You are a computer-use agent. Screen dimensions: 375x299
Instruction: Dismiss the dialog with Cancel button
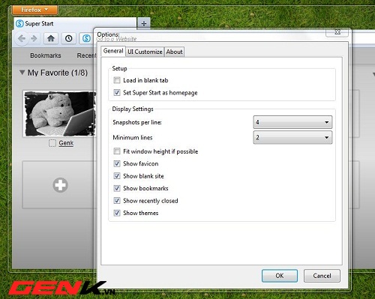(x=322, y=276)
